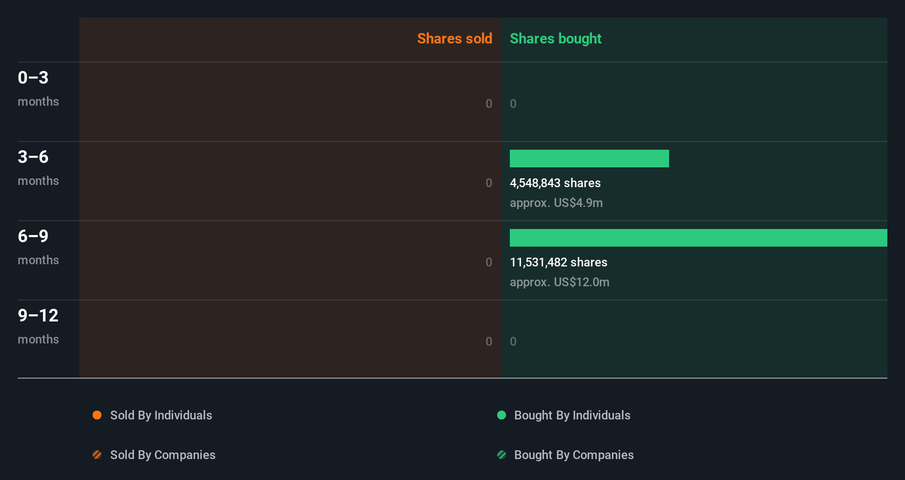Screen dimensions: 905x480
Task: Click the green 6–9 months bought bar
Action: [x=698, y=238]
